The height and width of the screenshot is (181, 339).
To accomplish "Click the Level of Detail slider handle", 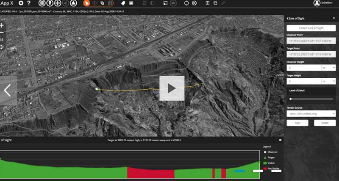I will (291, 99).
